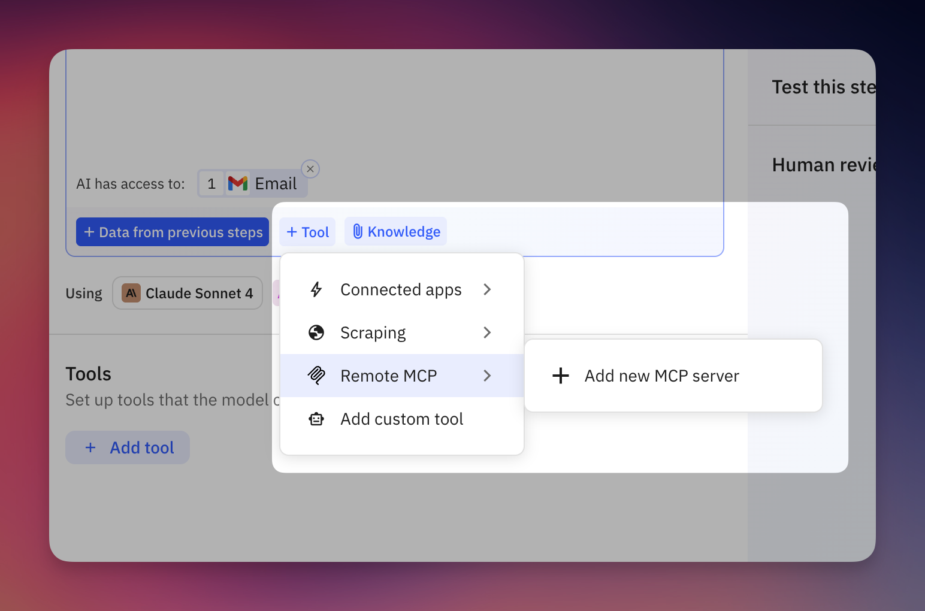This screenshot has height=611, width=925.
Task: Expand the Scraping submenu arrow
Action: [x=487, y=332]
